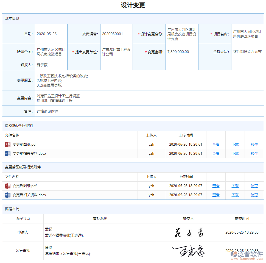Image resolution: width=266 pixels, height=263 pixels.
Task: 查看 the 变更后图纸.pdf attachment
Action: (x=216, y=186)
